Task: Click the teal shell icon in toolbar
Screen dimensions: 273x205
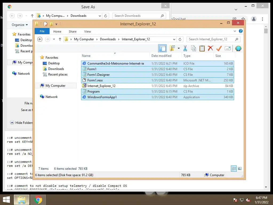Action: [238, 48]
